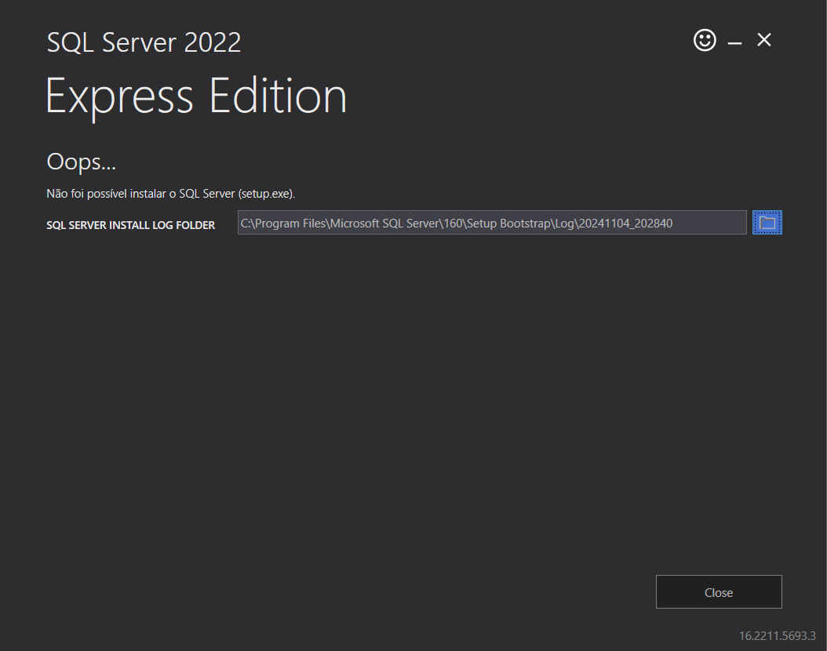Close the installer window with the X

coord(763,40)
